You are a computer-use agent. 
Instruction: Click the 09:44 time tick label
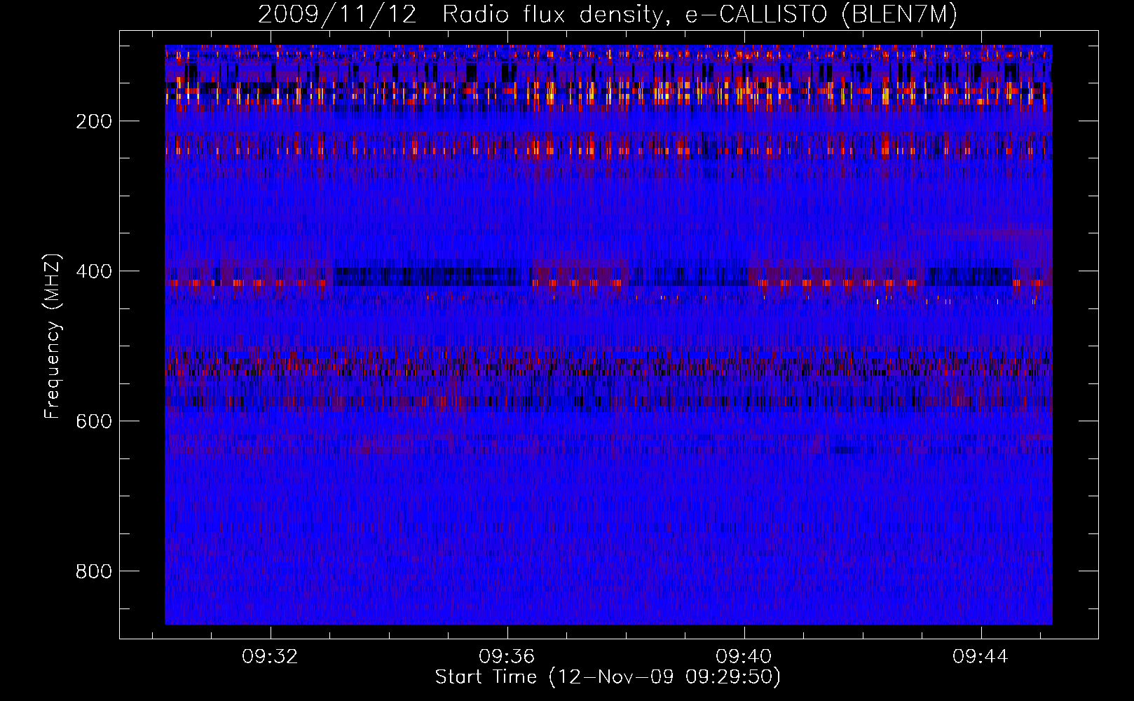pyautogui.click(x=981, y=657)
